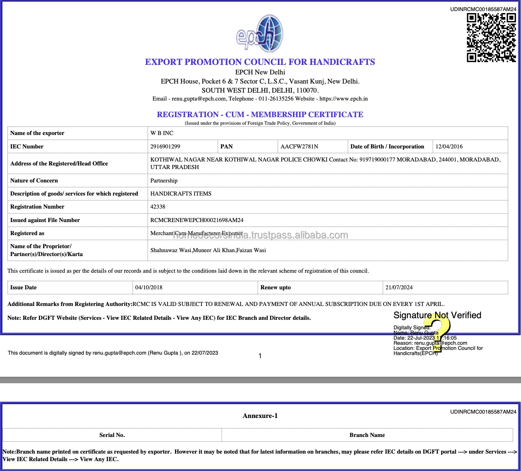The image size is (521, 471).
Task: Click the 'Note:Branch name printed on certificate' paragraph
Action: 260,455
